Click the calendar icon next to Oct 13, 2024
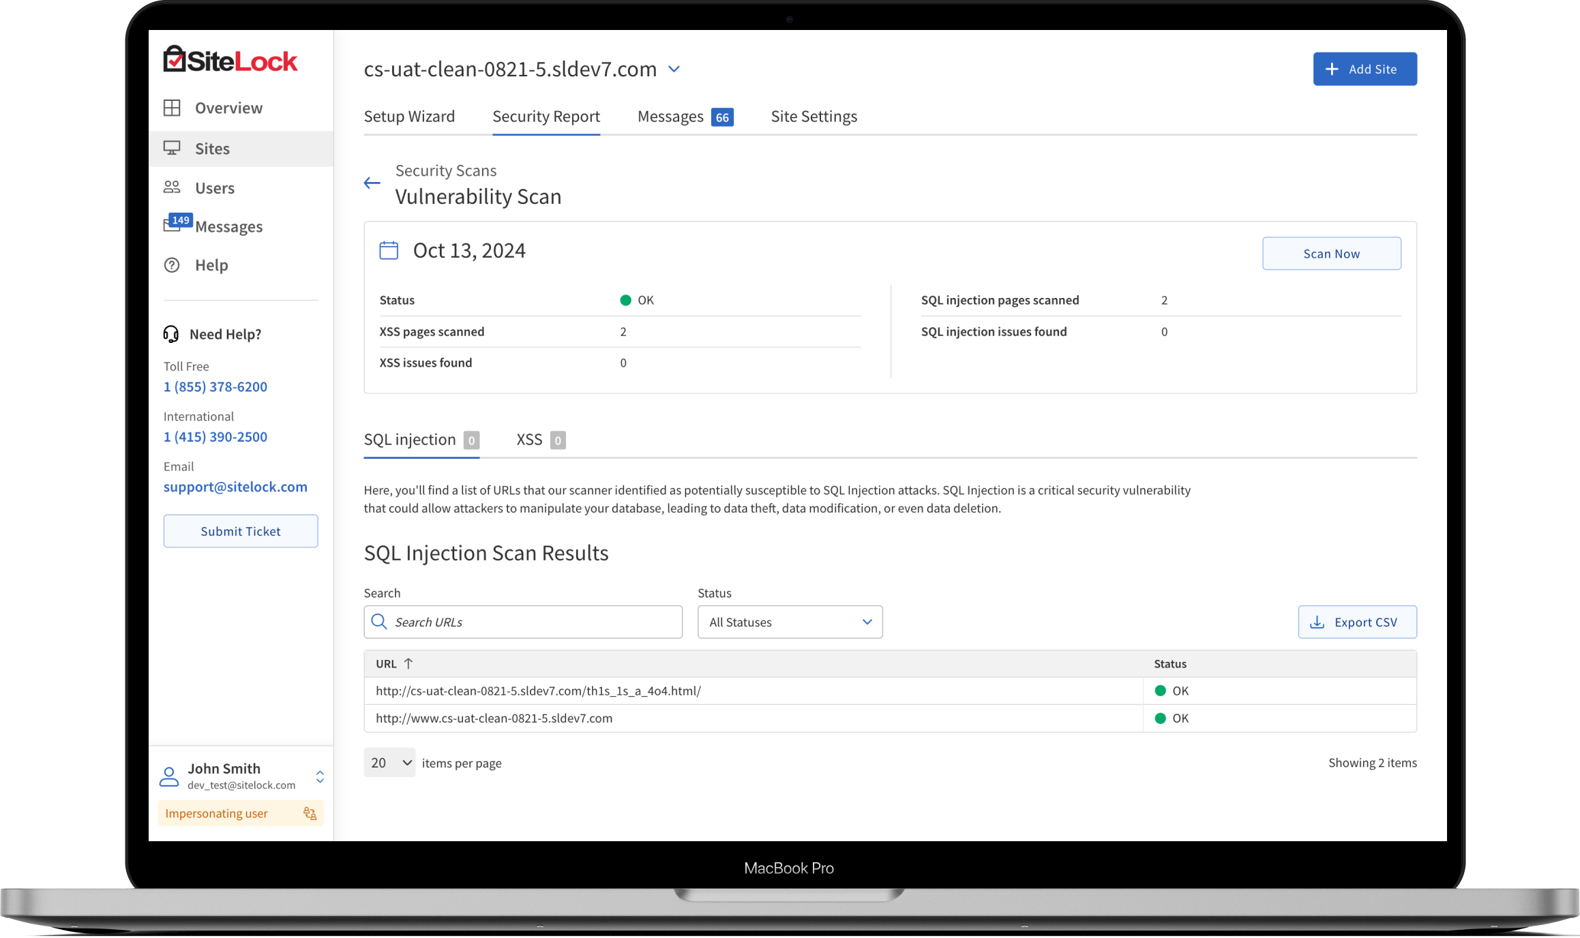Screen dimensions: 1580x938 [x=389, y=250]
